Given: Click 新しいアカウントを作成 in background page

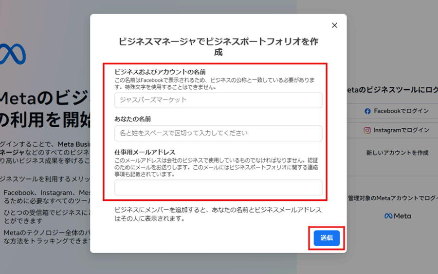Looking at the screenshot, I should point(397,153).
